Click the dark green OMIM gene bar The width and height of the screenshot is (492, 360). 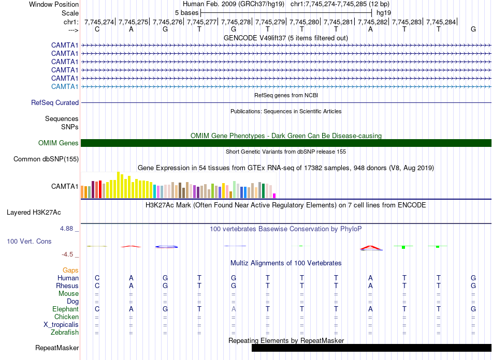click(x=286, y=143)
